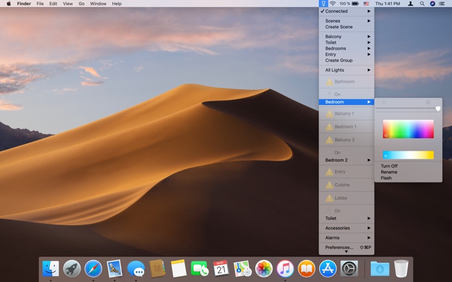This screenshot has width=452, height=282.
Task: Open the Edit menu
Action: pyautogui.click(x=53, y=4)
